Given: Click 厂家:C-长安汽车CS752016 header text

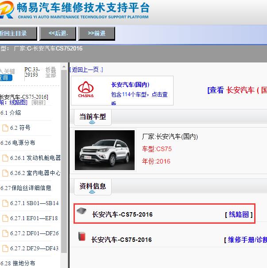Looking at the screenshot, I should [x=48, y=49].
